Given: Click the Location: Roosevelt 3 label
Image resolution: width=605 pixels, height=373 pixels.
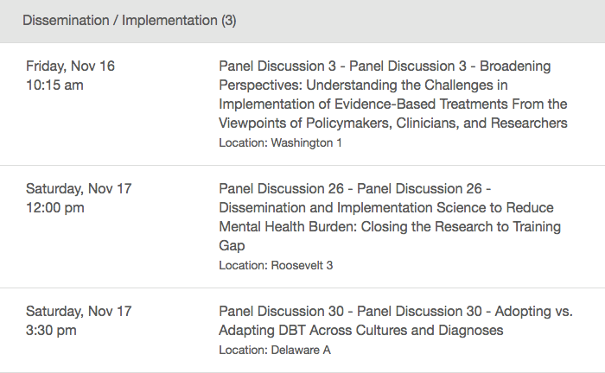Looking at the screenshot, I should (x=276, y=265).
